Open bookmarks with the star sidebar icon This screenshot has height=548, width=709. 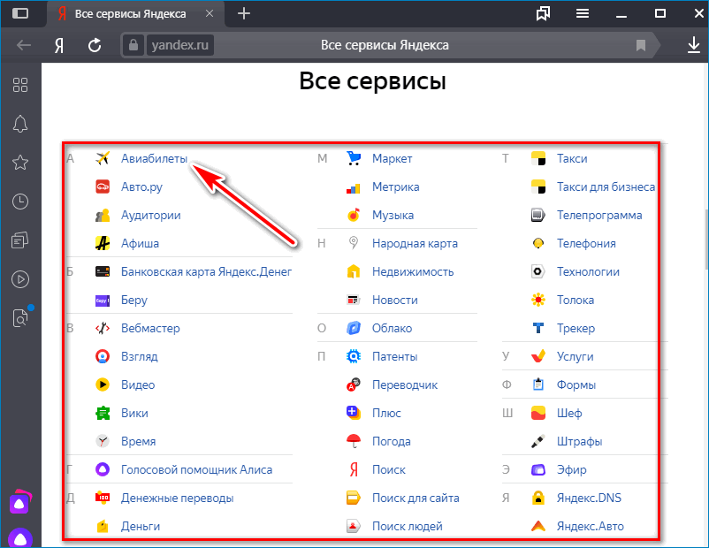pyautogui.click(x=20, y=162)
